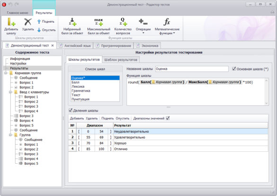Viewport: 277px width, 196px height.
Task: Click the function editor scrollbar down arrow
Action: pyautogui.click(x=267, y=103)
